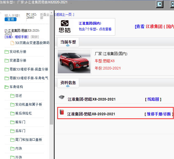Screen dimensions: 174x159
Task: Click the red repair manual book icon
Action: [x=62, y=112]
